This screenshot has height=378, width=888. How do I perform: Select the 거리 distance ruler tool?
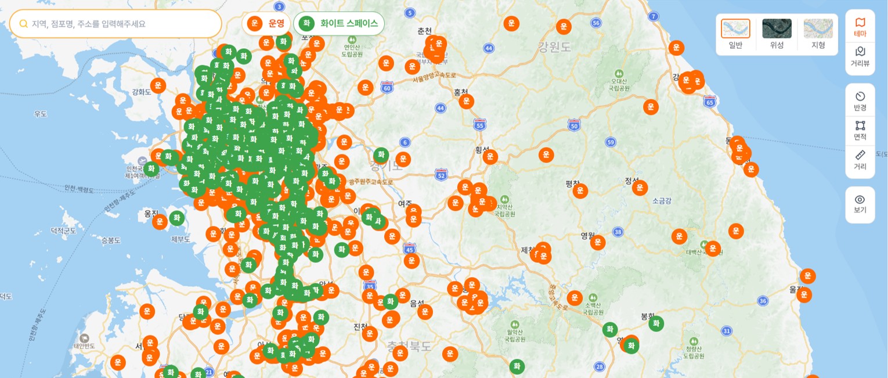(x=860, y=160)
